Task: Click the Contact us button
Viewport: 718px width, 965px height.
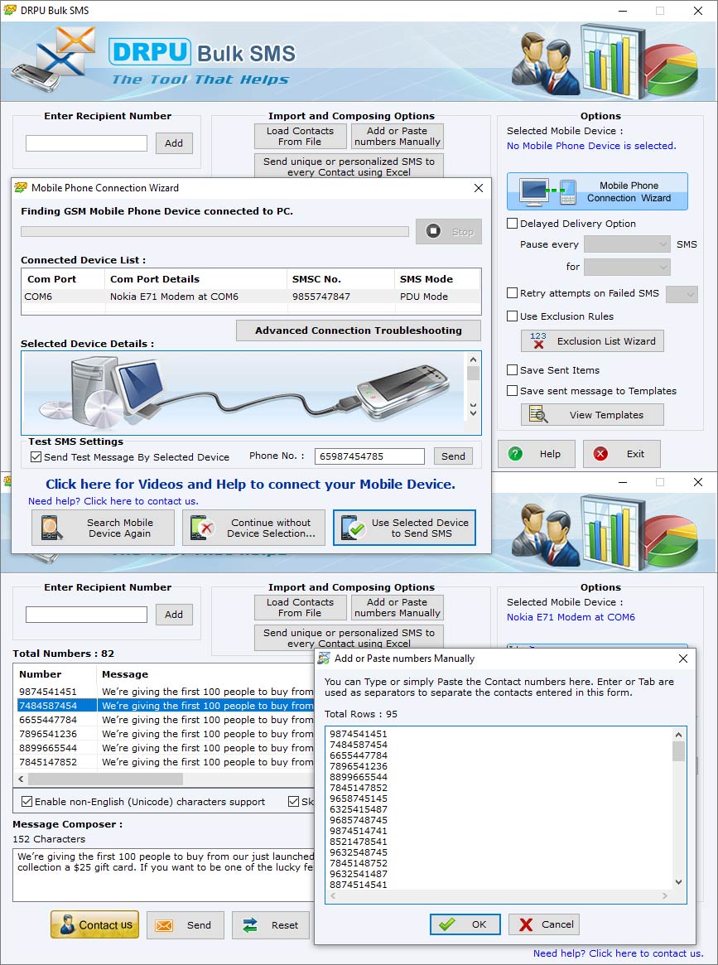Action: 94,925
